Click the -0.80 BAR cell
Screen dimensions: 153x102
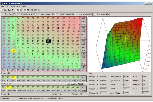4,91
